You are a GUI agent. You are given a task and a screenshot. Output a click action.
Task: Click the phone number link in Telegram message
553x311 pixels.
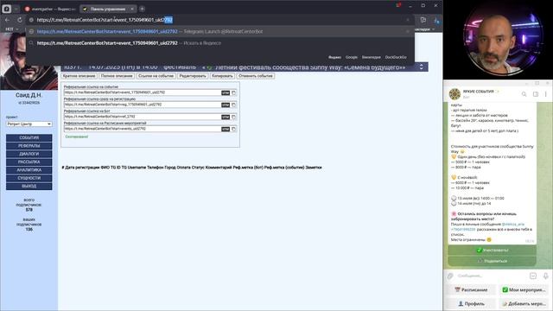point(463,229)
